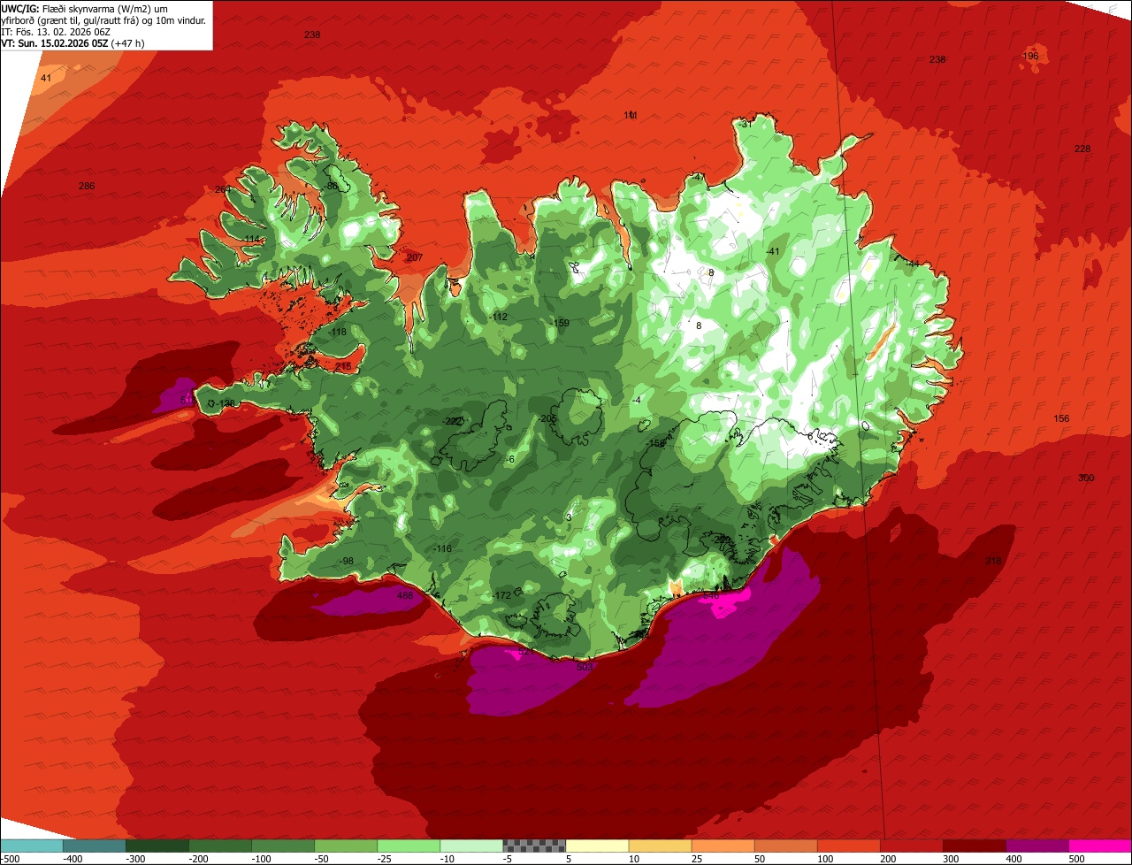Click the red-orange legend swatch between 100 and 200
The width and height of the screenshot is (1132, 865).
tap(848, 846)
